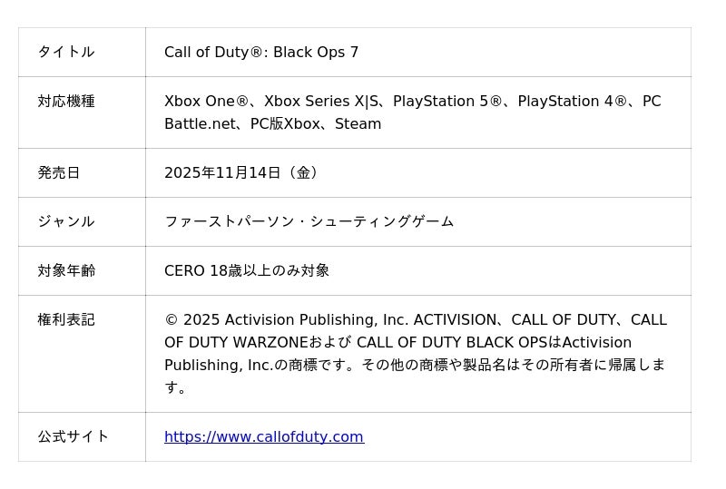Open the callofduty.com official site link
Image resolution: width=726 pixels, height=489 pixels.
click(x=263, y=437)
